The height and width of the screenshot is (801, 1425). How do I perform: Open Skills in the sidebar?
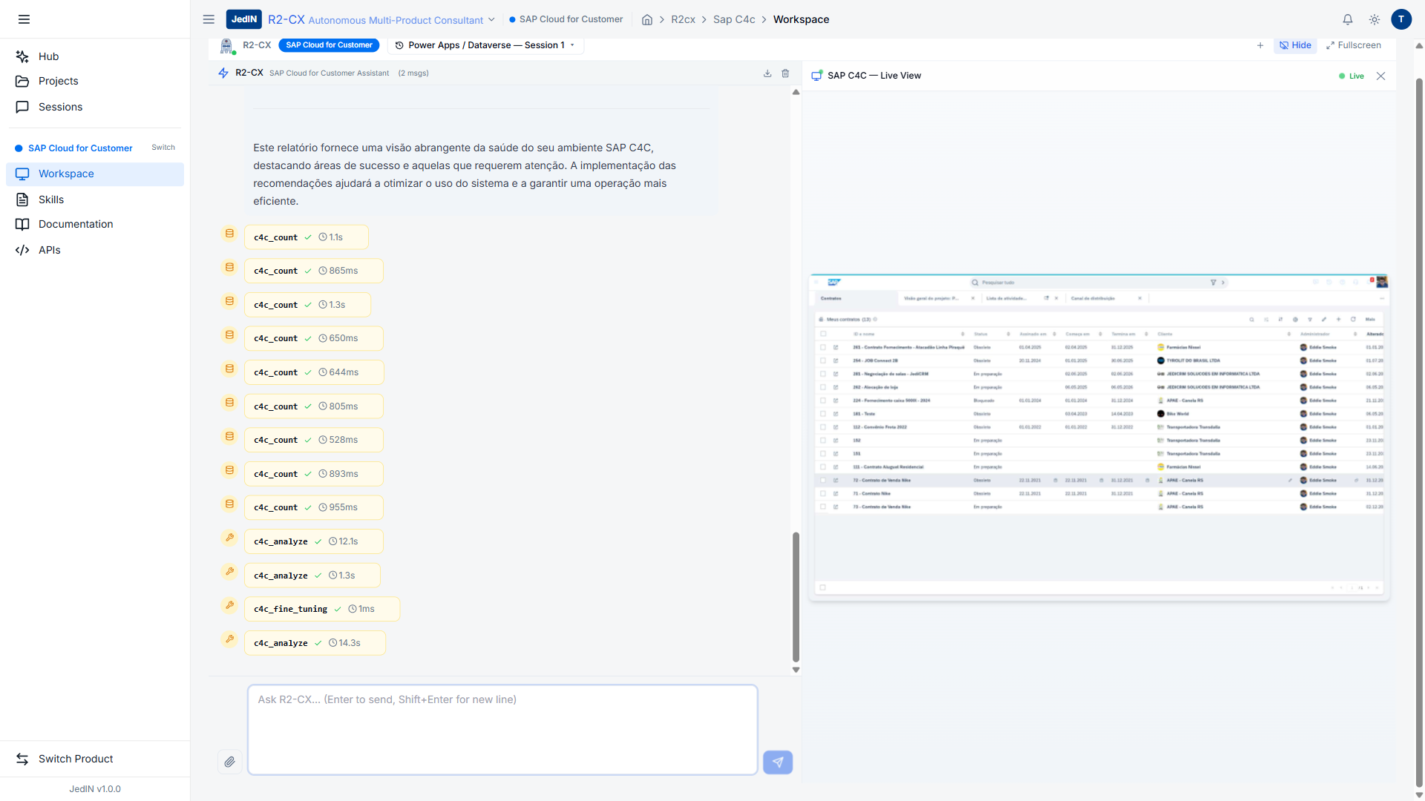click(x=51, y=200)
